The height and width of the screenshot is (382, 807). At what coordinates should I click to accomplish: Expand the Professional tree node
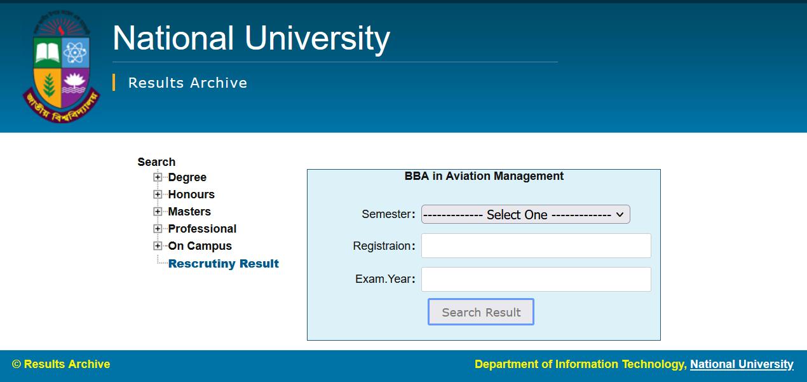[x=158, y=229]
